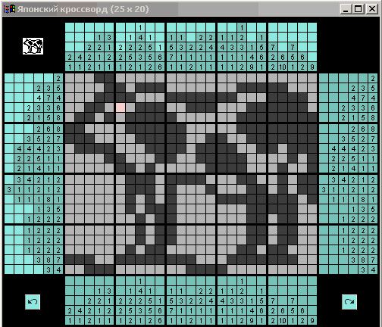Click the title bar text Японский кроссворд
The width and height of the screenshot is (382, 327).
[62, 9]
